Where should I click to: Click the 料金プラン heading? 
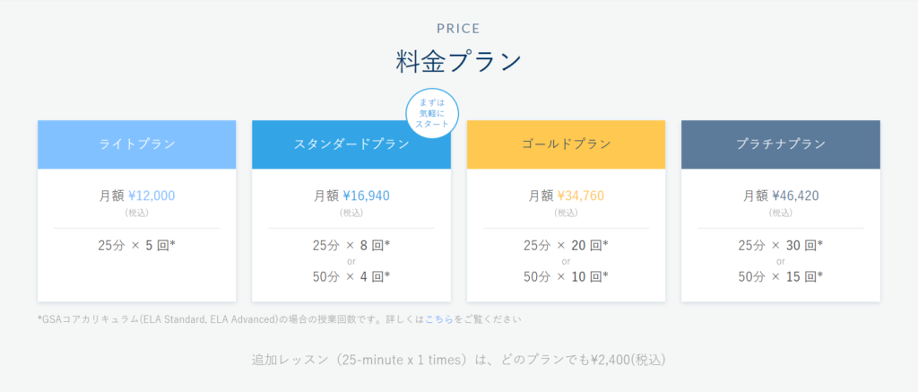tap(458, 61)
